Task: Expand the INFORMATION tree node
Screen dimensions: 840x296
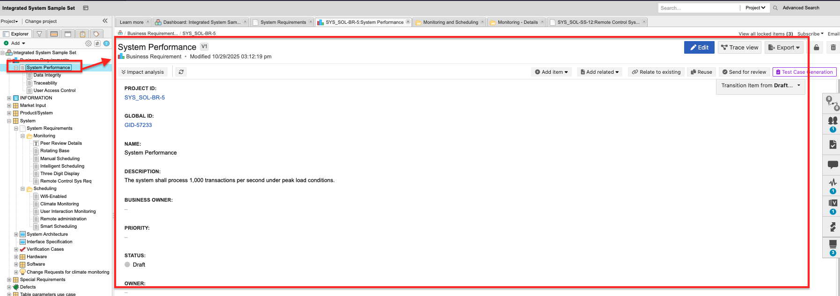Action: tap(9, 98)
